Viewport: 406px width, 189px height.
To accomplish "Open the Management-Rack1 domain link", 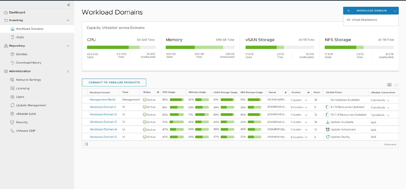I will coord(102,100).
